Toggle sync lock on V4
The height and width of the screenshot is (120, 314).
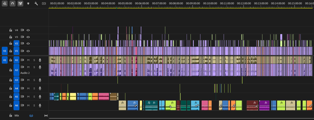pyautogui.click(x=23, y=30)
